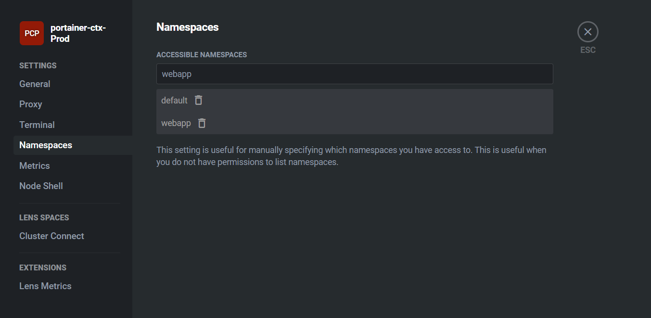Viewport: 651px width, 318px height.
Task: Switch to Node Shell settings
Action: click(41, 186)
